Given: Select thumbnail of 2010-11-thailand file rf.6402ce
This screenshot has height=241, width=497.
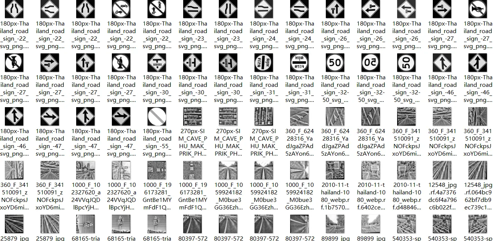Looking at the screenshot, I should click(x=371, y=170).
